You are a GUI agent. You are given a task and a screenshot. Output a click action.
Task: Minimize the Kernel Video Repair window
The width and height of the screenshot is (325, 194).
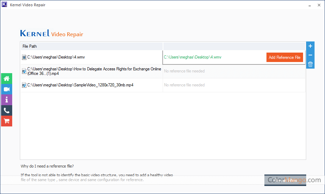[309, 5]
